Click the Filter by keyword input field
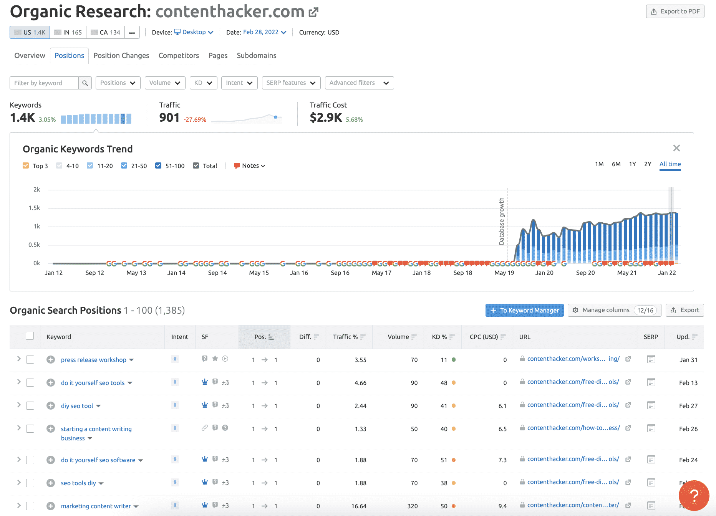Viewport: 716px width, 516px height. [x=44, y=83]
